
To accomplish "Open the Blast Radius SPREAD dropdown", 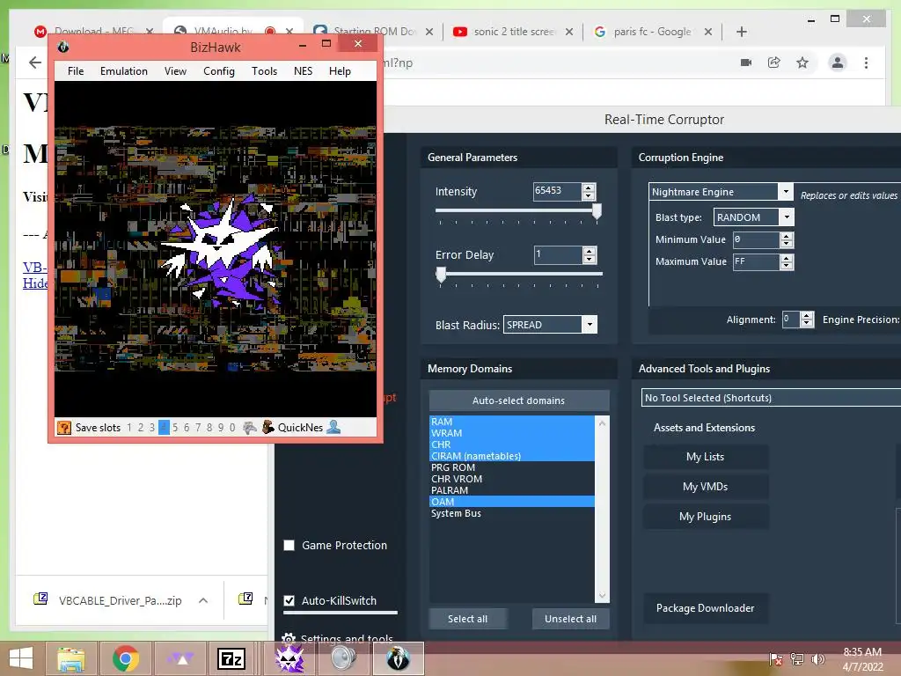I will click(590, 325).
